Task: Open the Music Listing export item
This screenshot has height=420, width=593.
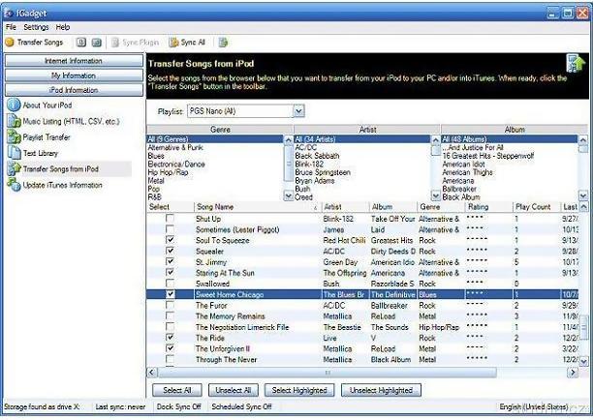Action: click(x=13, y=121)
